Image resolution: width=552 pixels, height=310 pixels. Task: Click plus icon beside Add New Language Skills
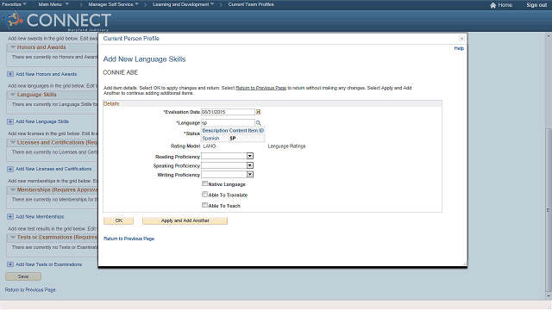pos(10,121)
